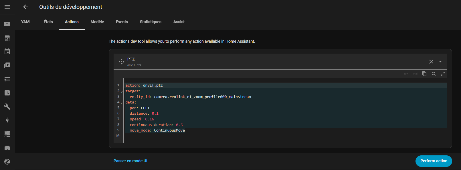Image resolution: width=461 pixels, height=170 pixels.
Task: Click the lightning bolt sidebar icon
Action: click(7, 120)
